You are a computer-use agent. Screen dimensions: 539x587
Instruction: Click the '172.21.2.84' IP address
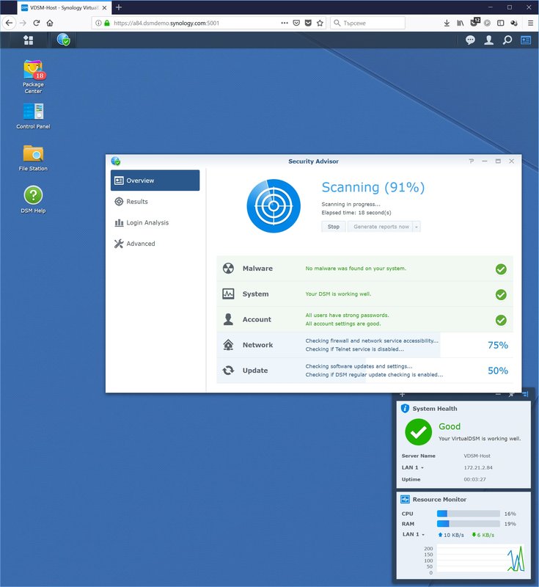click(478, 467)
